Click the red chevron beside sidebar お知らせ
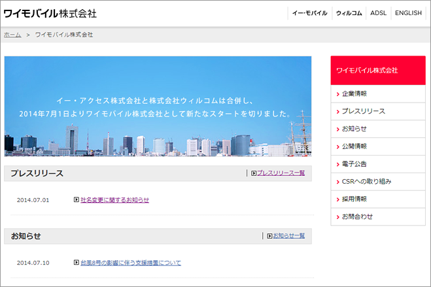431x287 pixels. 338,129
